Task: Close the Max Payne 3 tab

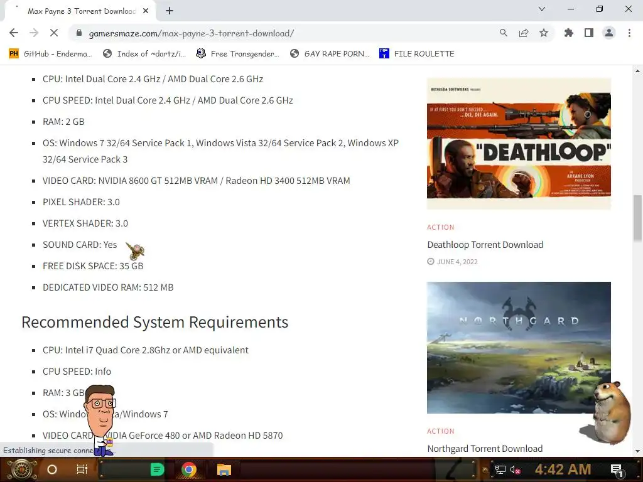Action: 146,11
